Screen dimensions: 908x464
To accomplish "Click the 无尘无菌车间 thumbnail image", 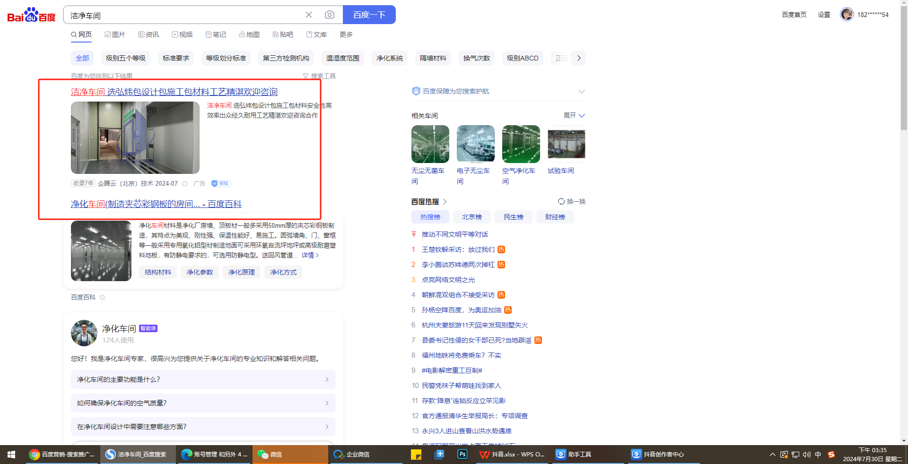I will (x=430, y=144).
